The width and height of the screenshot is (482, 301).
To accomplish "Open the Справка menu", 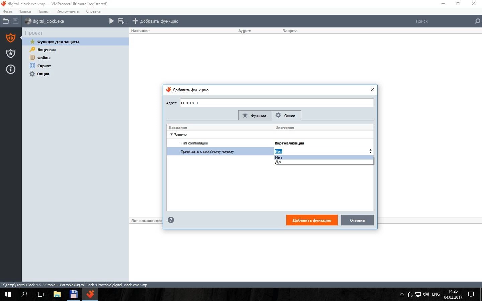I will 93,11.
